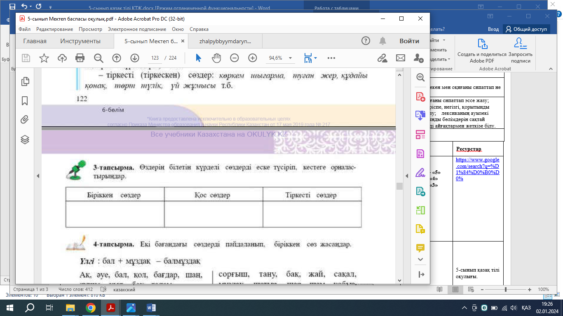Screen dimensions: 563x316
Task: Switch Word to read mode view icon
Action: (x=440, y=290)
